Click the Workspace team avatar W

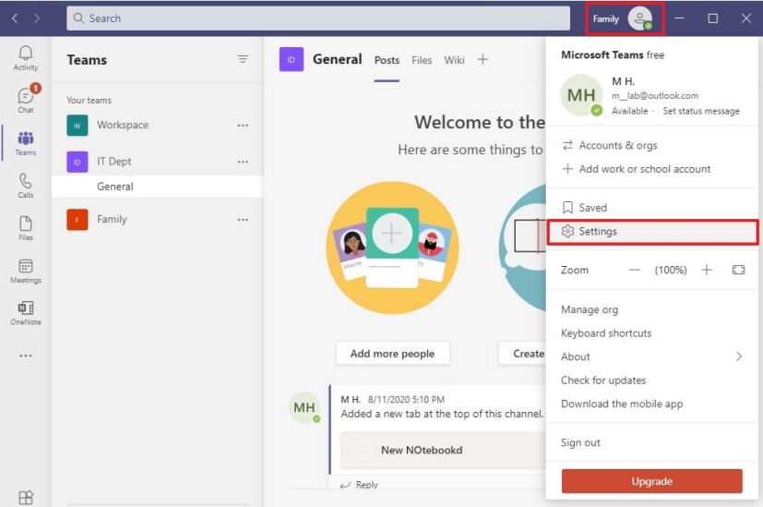[x=77, y=126]
